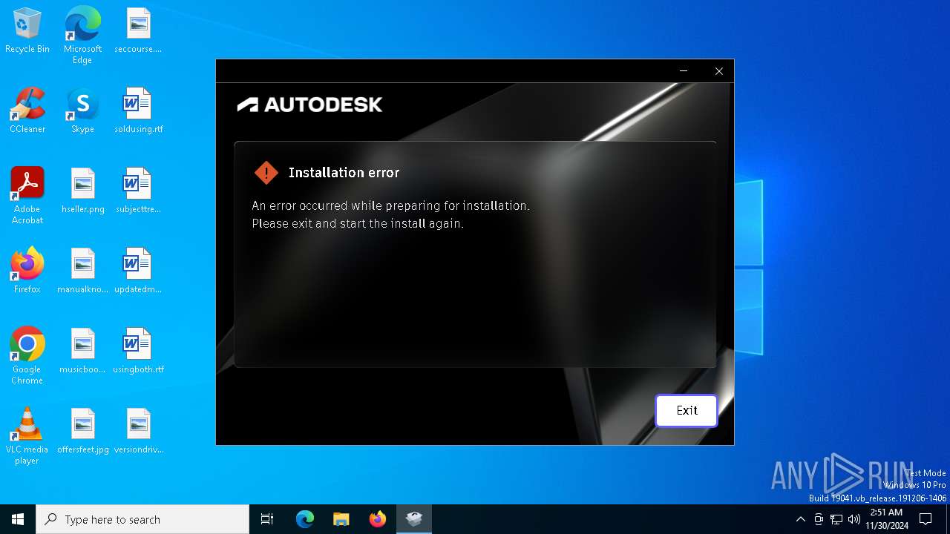Open the notification center icon
This screenshot has width=950, height=534.
coord(926,519)
